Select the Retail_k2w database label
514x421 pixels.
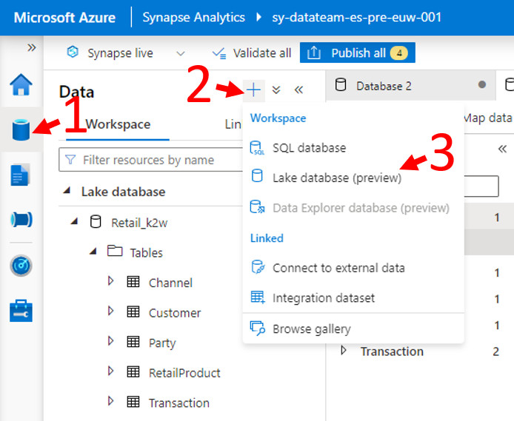click(x=139, y=223)
